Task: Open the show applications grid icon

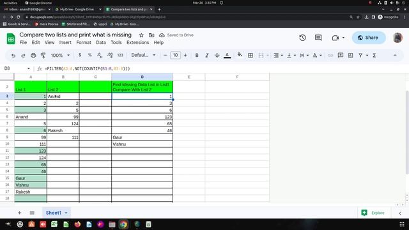Action: pyautogui.click(x=402, y=224)
